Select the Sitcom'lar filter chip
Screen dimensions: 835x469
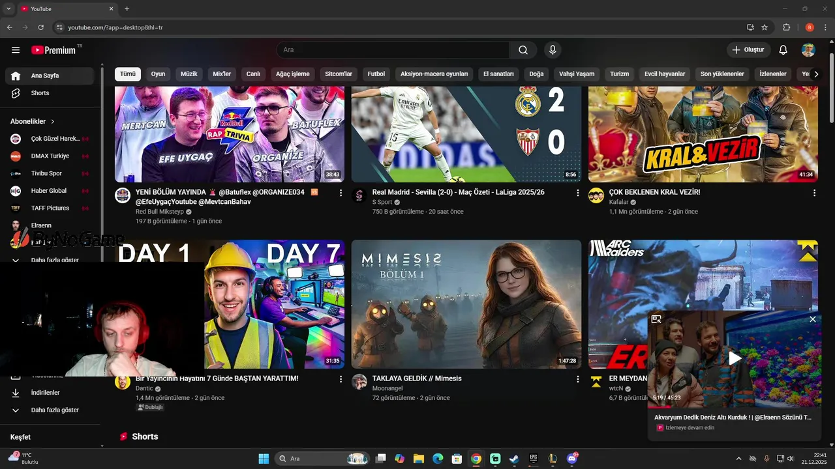click(x=339, y=74)
